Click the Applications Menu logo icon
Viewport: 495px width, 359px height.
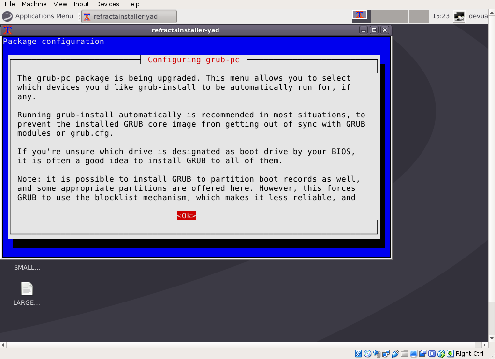click(7, 16)
